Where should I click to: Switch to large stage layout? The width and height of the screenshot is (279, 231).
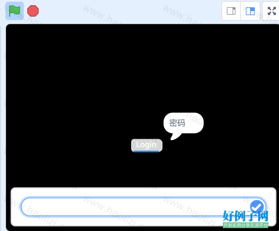(250, 11)
